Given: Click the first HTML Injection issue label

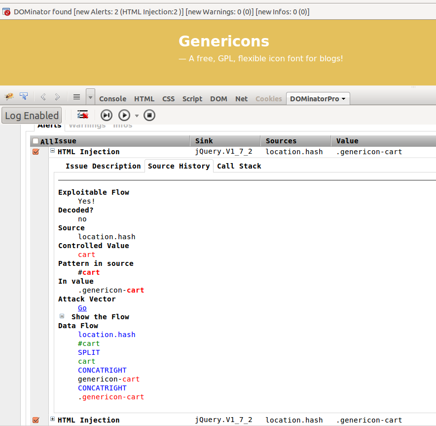Looking at the screenshot, I should pyautogui.click(x=88, y=152).
